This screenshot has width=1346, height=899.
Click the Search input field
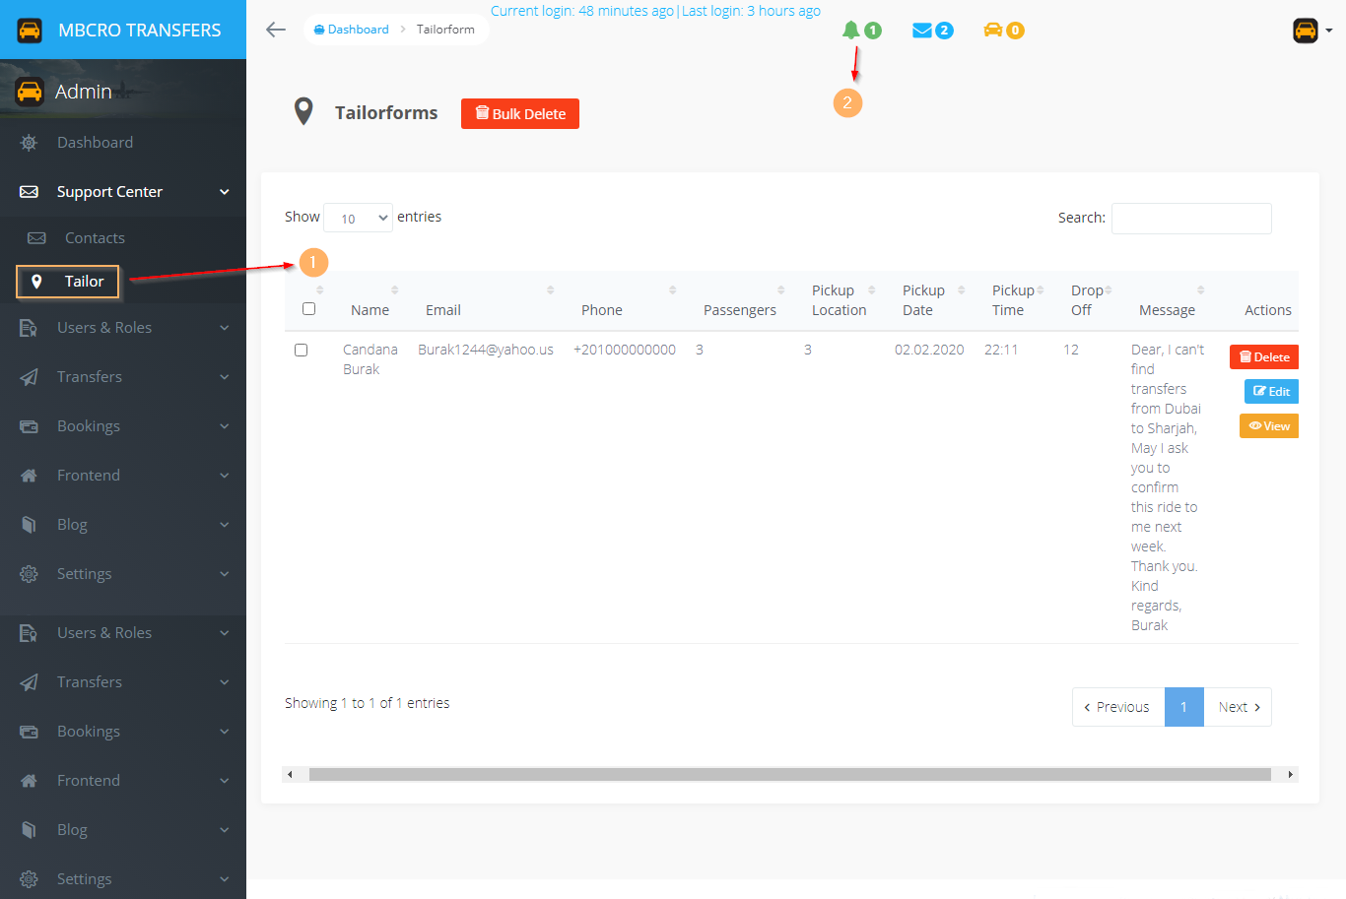pyautogui.click(x=1191, y=219)
